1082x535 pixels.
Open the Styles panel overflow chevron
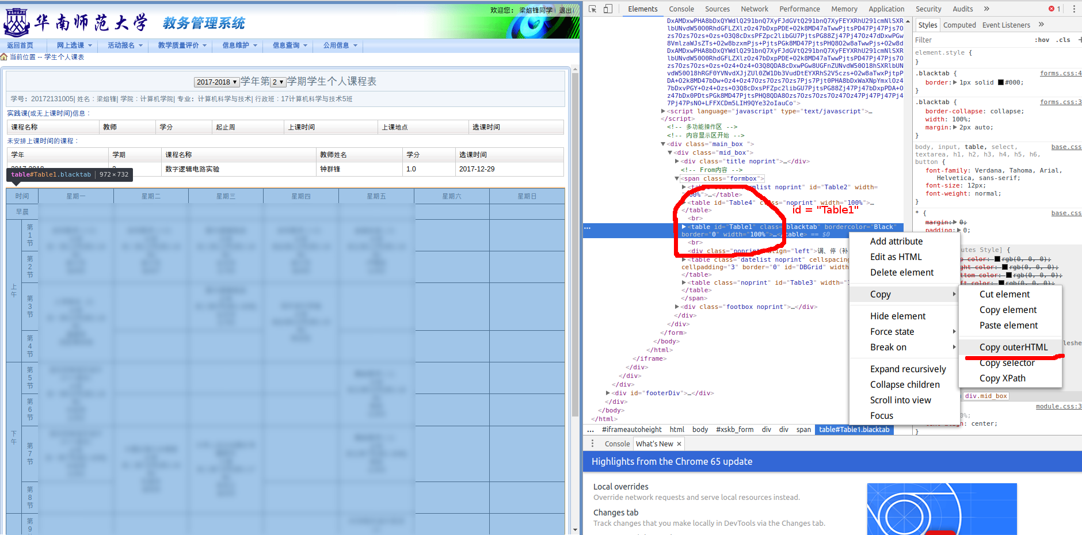pos(1042,25)
